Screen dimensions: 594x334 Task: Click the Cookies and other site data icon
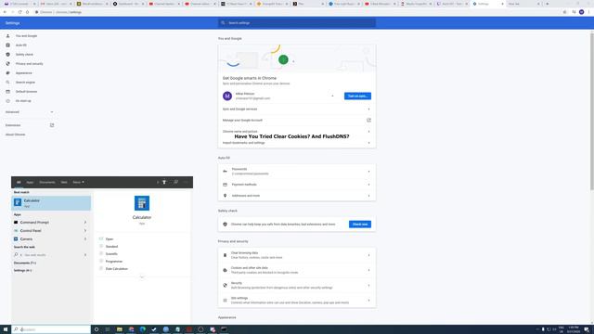[225, 270]
